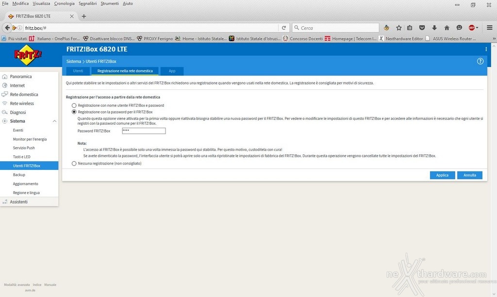Open the Strumenti menu
This screenshot has height=297, width=497.
coord(110,3)
